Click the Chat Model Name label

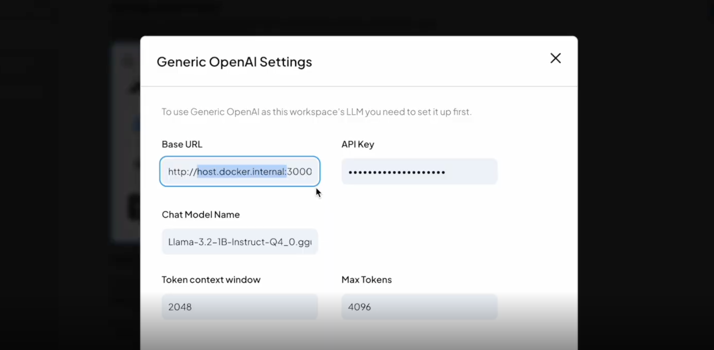click(200, 215)
